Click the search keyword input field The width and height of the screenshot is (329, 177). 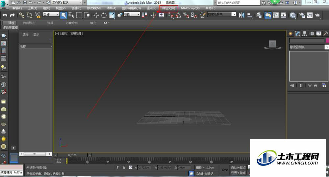click(239, 3)
